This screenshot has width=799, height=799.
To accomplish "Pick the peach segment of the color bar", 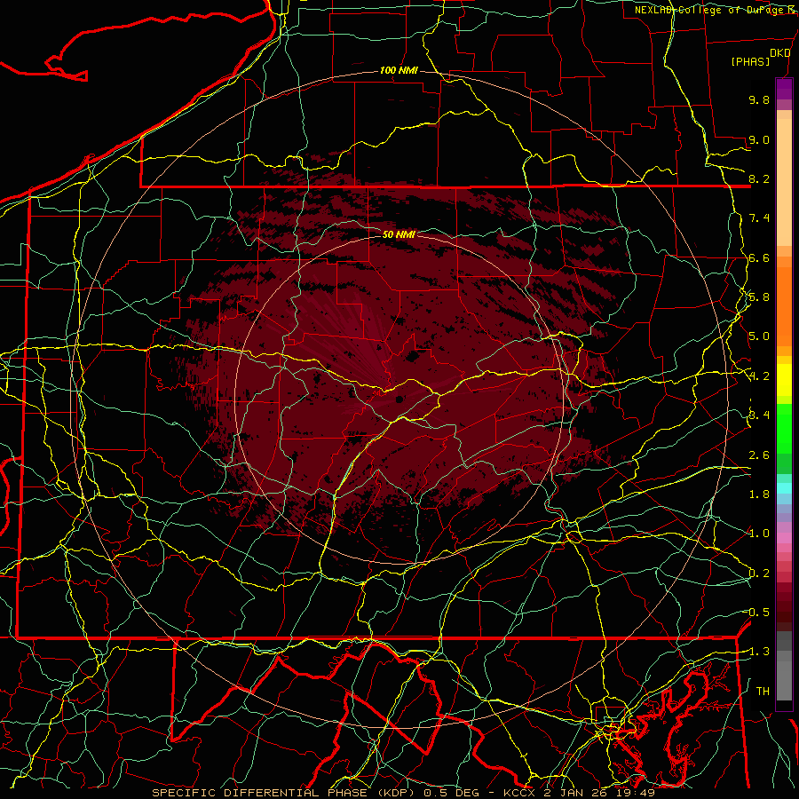I will (x=784, y=182).
